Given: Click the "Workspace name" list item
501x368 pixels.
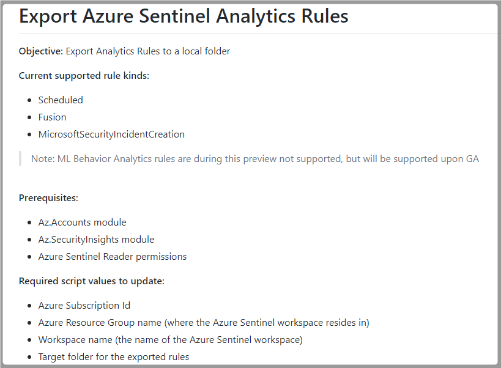Looking at the screenshot, I should click(170, 340).
